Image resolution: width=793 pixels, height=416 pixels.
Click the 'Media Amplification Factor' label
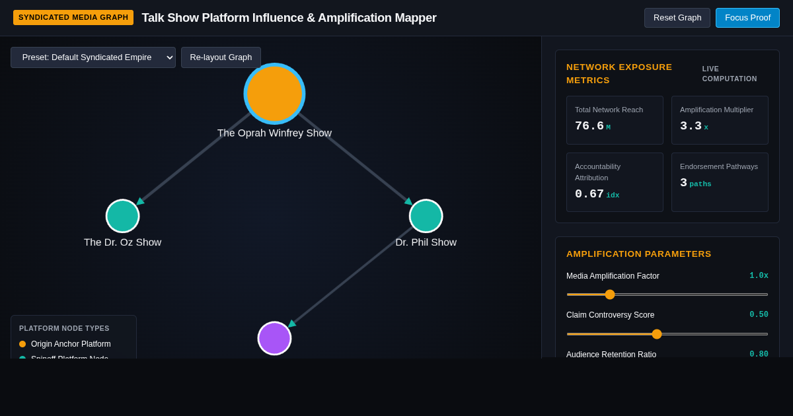click(x=613, y=276)
